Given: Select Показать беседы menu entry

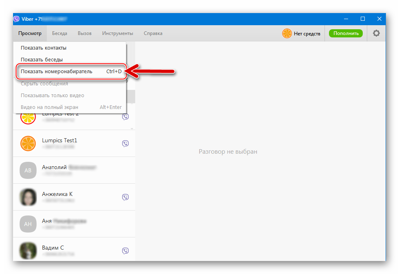Looking at the screenshot, I should [x=70, y=59].
